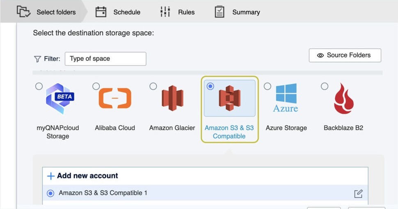Screen dimensions: 398x209
Task: Open the Type of space filter dropdown
Action: pyautogui.click(x=105, y=59)
